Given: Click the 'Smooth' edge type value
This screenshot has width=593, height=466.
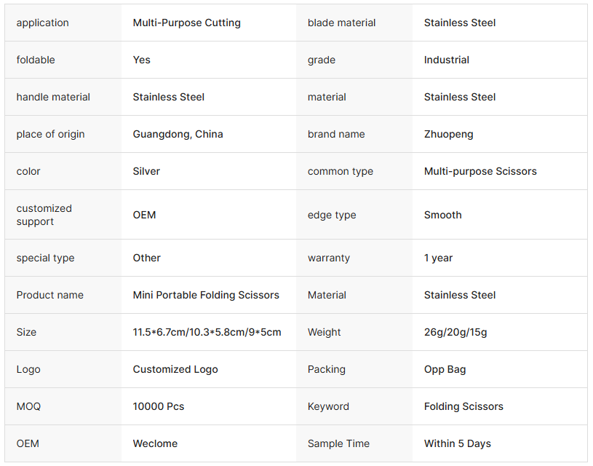Looking at the screenshot, I should click(x=442, y=215).
